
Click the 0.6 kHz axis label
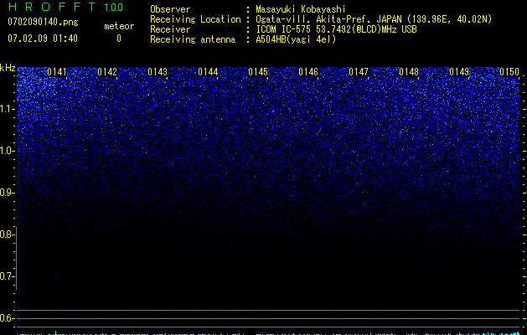pos(7,318)
